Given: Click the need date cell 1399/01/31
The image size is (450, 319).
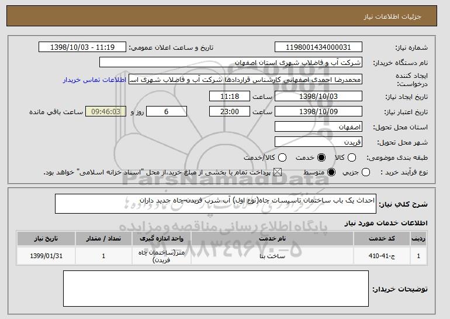Looking at the screenshot, I should (46, 256).
